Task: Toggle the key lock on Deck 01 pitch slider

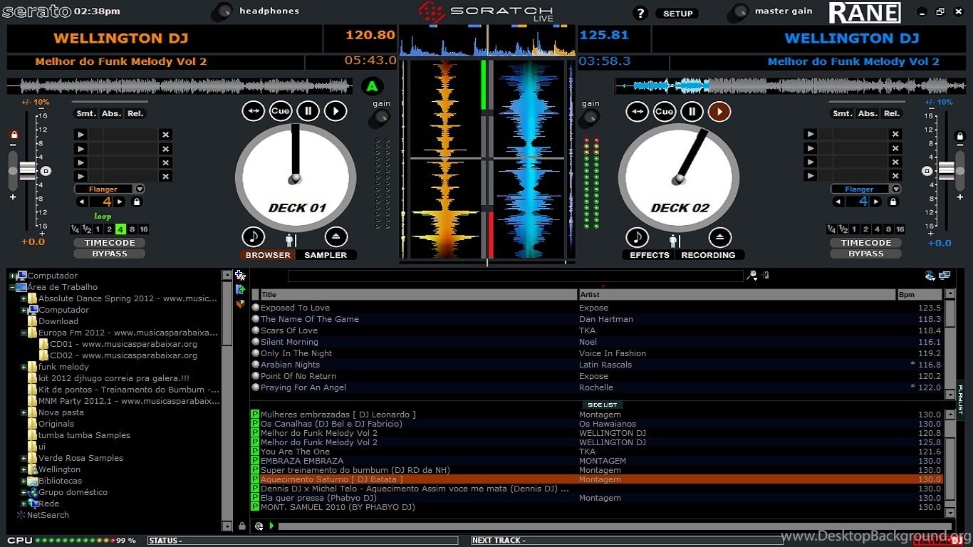Action: tap(14, 135)
